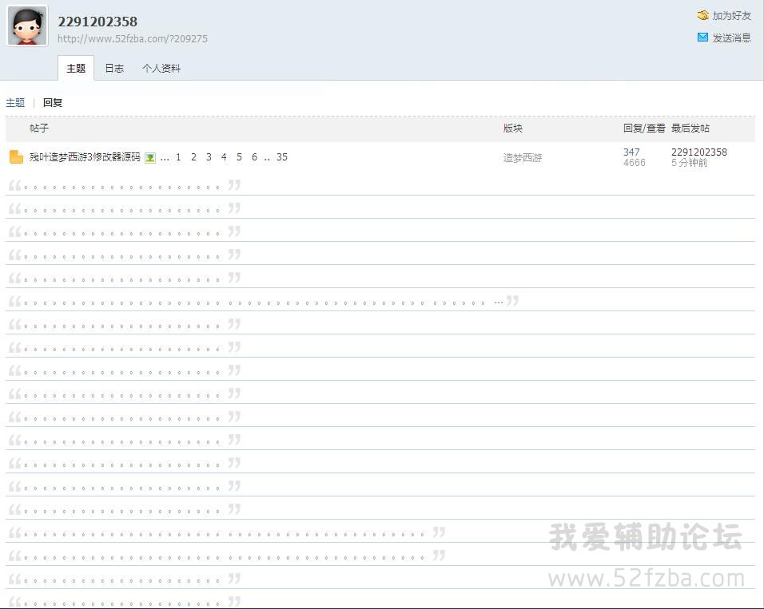Screen dimensions: 764x609
Task: Open the 个人资料 tab
Action: pos(161,68)
